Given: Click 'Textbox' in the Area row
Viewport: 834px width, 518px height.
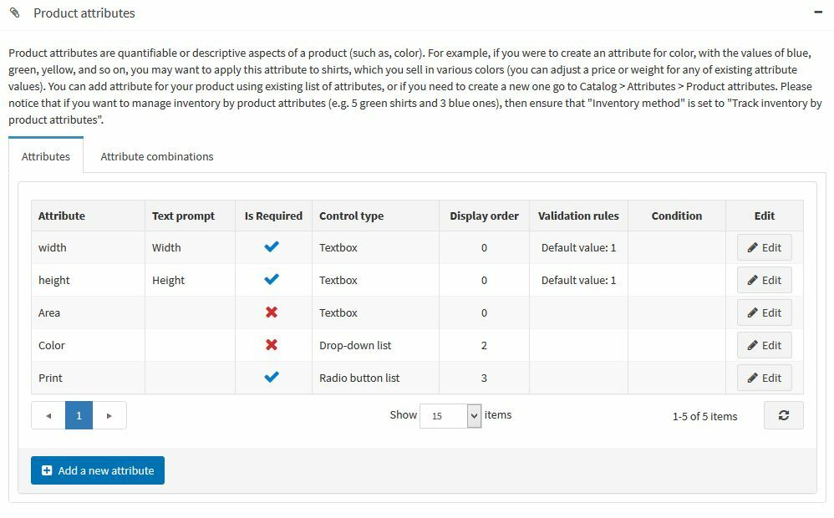Looking at the screenshot, I should click(x=338, y=312).
